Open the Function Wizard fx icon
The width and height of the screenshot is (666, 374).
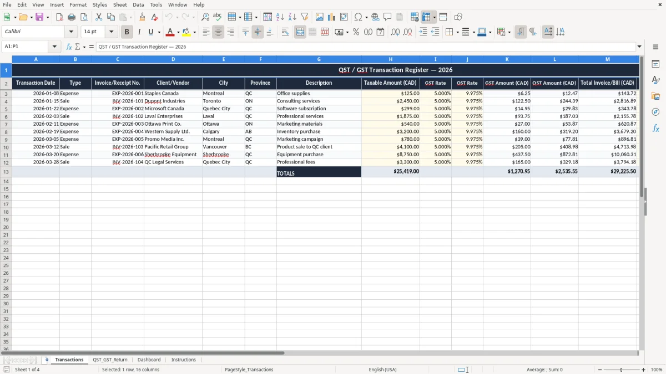click(69, 47)
